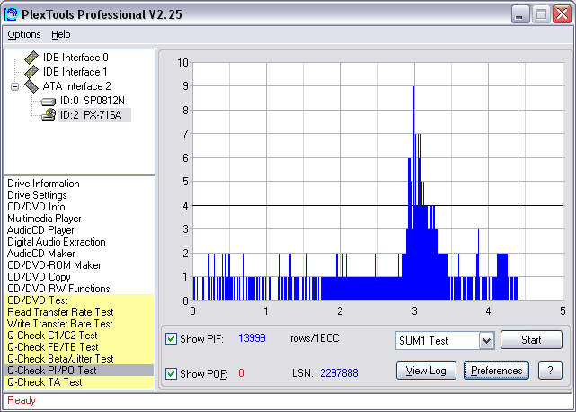Open CD/DVD Copy function
Viewport: 576px width, 412px height.
(x=39, y=277)
